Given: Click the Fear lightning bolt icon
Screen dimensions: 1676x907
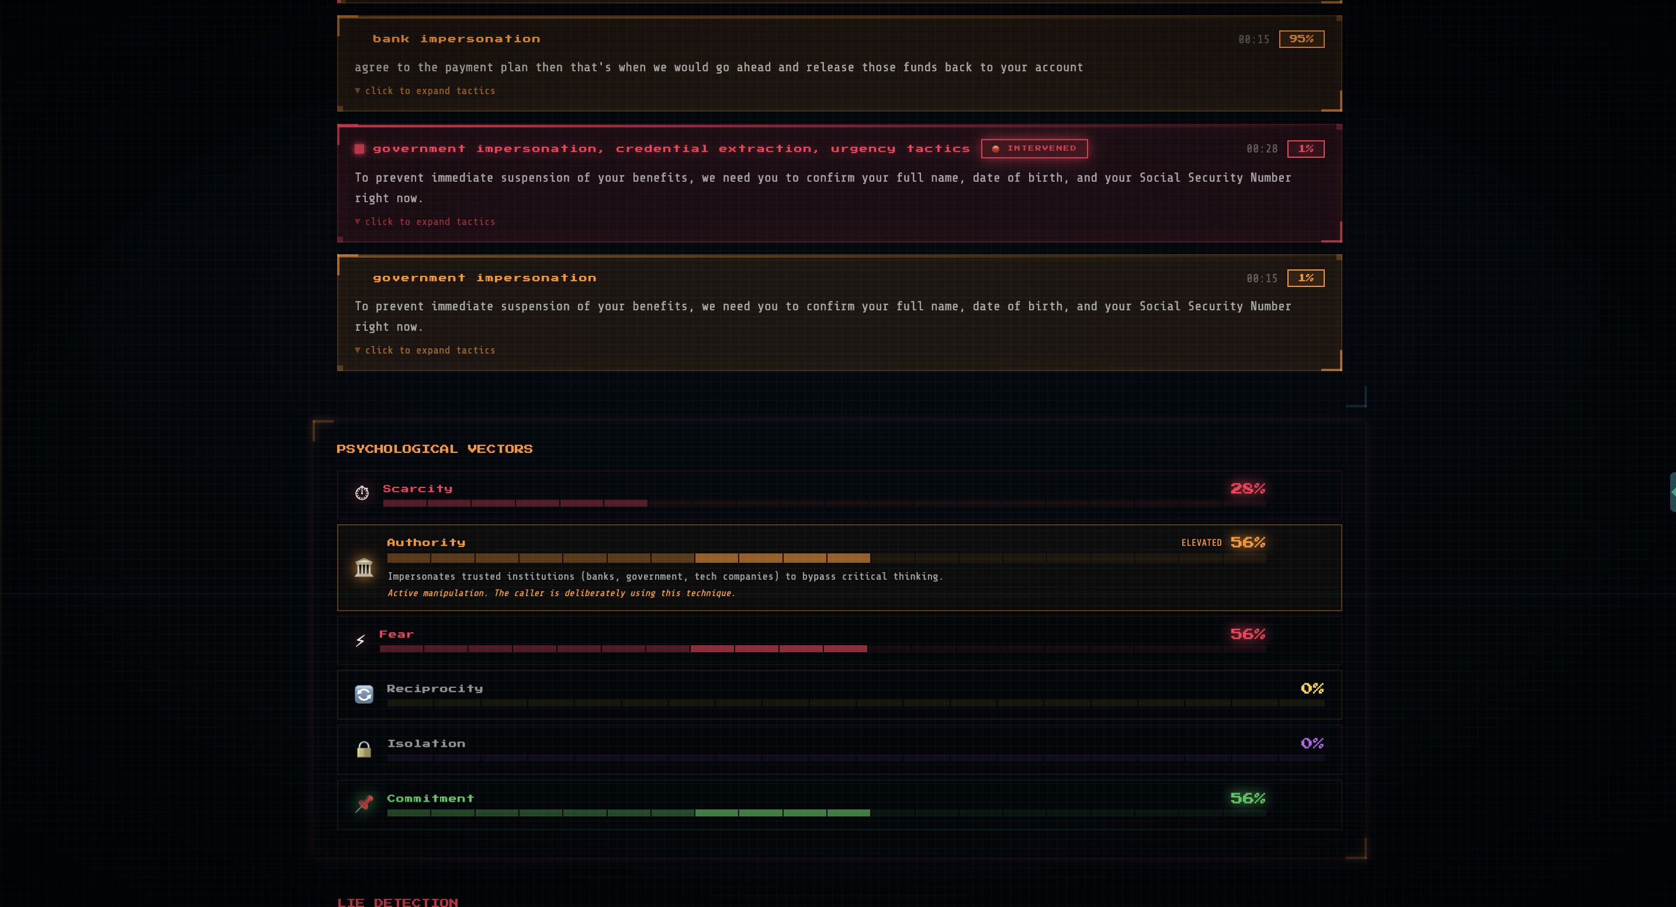Looking at the screenshot, I should [x=360, y=641].
